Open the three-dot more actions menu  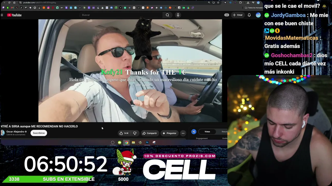[x=183, y=133]
